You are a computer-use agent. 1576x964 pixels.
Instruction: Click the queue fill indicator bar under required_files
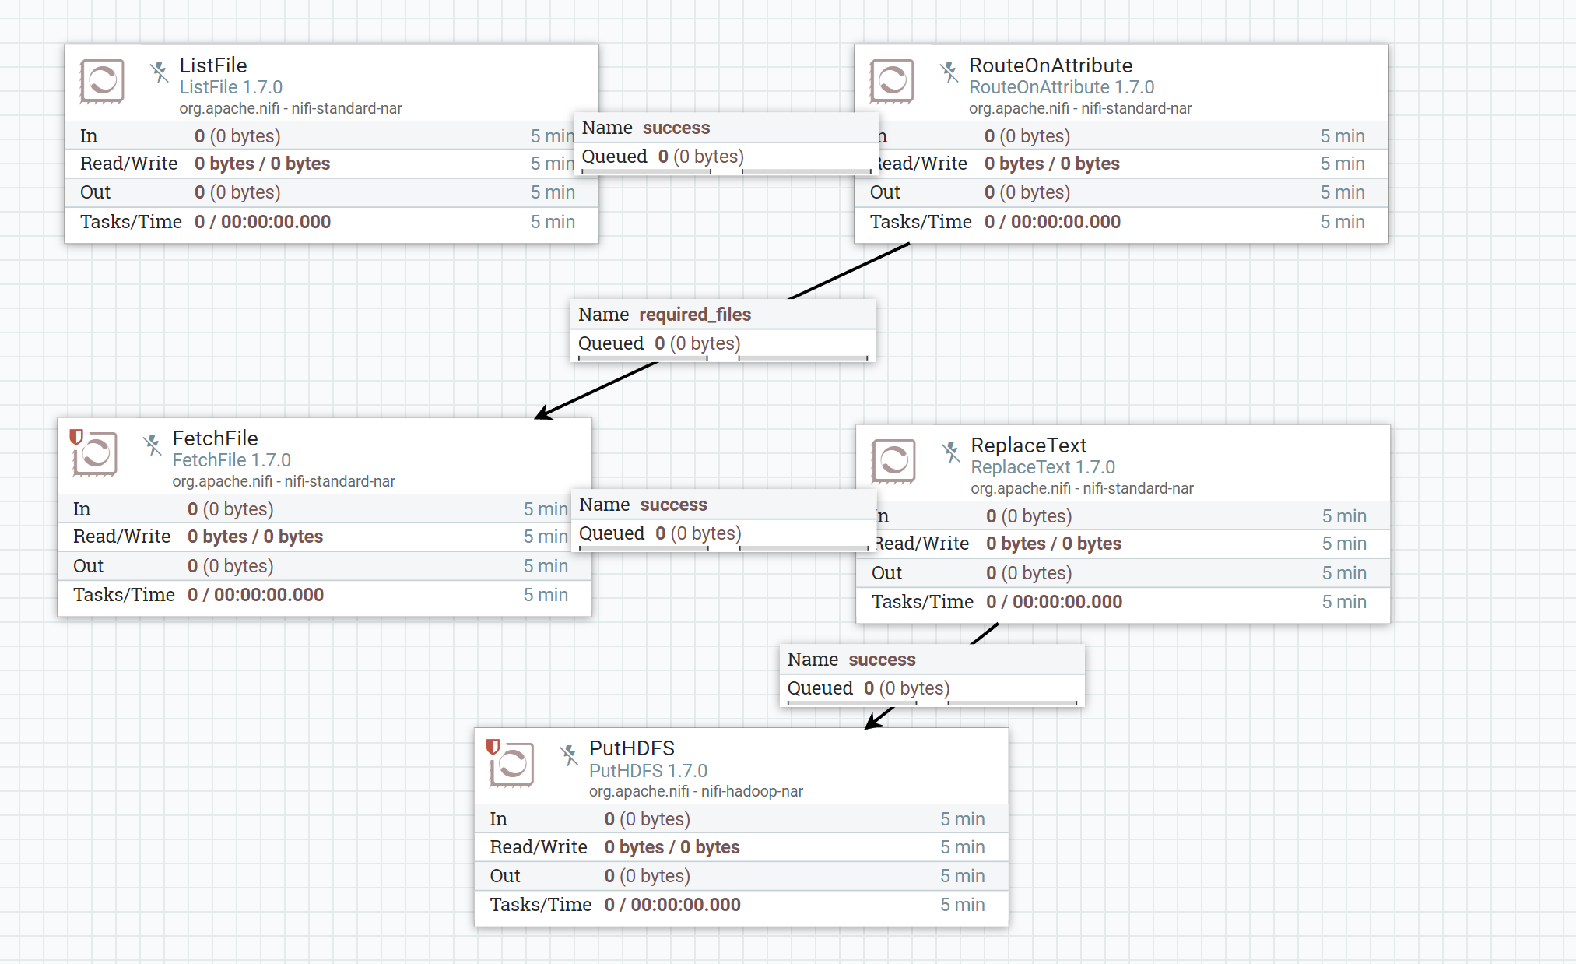coord(724,357)
